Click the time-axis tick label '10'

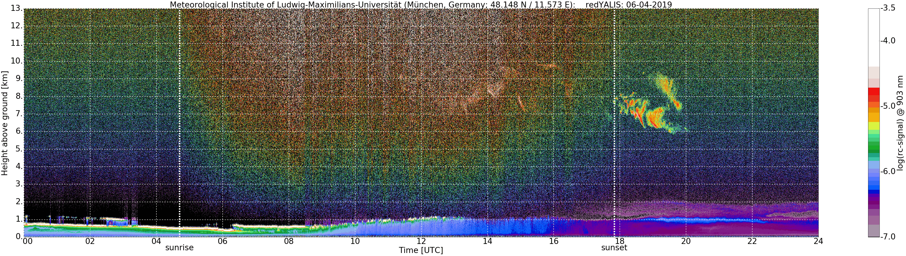click(355, 241)
